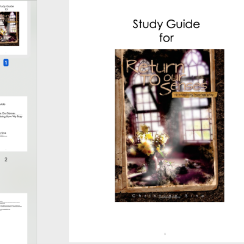Select the page 1 thumbnail in sidebar
This screenshot has width=244, height=244.
click(13, 28)
